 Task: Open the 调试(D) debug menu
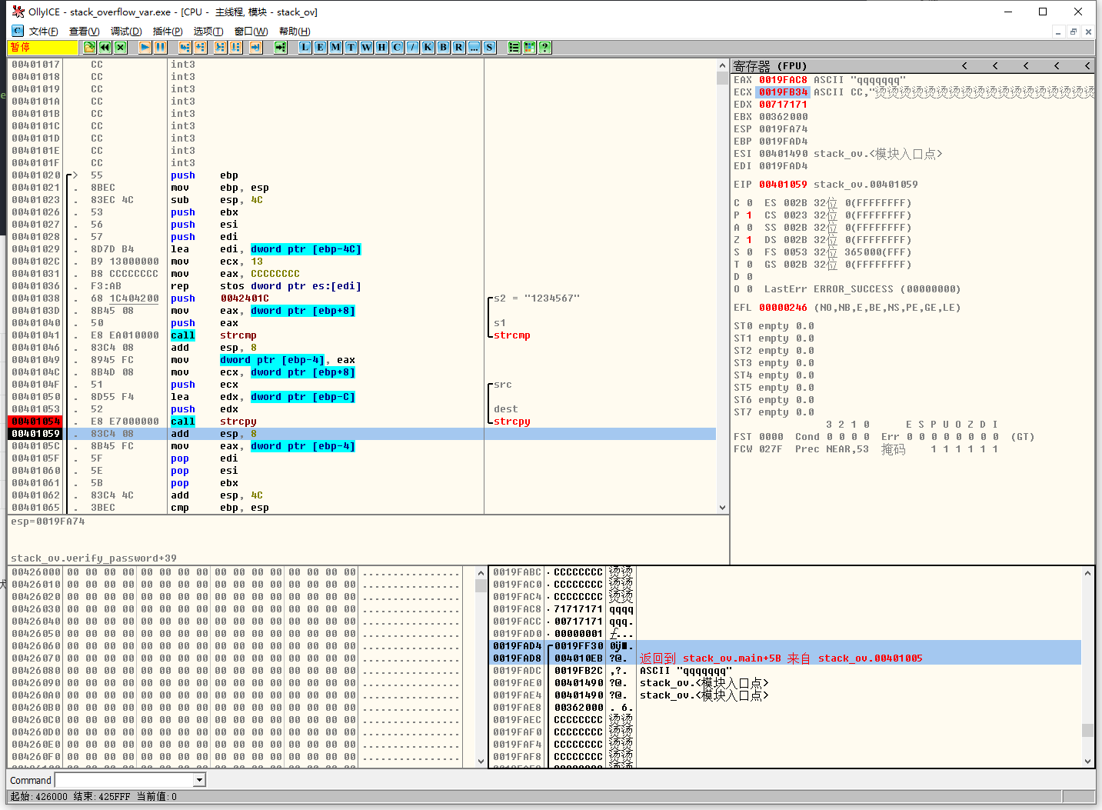[x=126, y=32]
